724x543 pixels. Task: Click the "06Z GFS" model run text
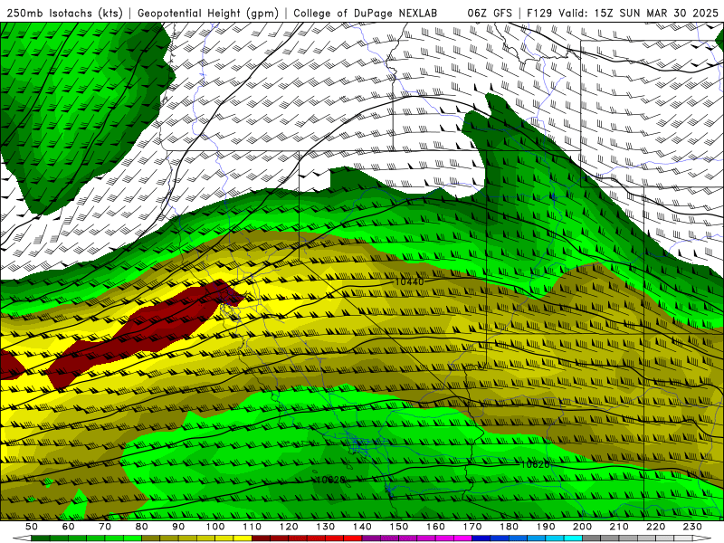point(490,14)
